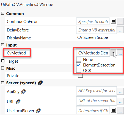Toggle the UseLocalServer square checkbox
Screen dimensions: 124x116
point(113,111)
